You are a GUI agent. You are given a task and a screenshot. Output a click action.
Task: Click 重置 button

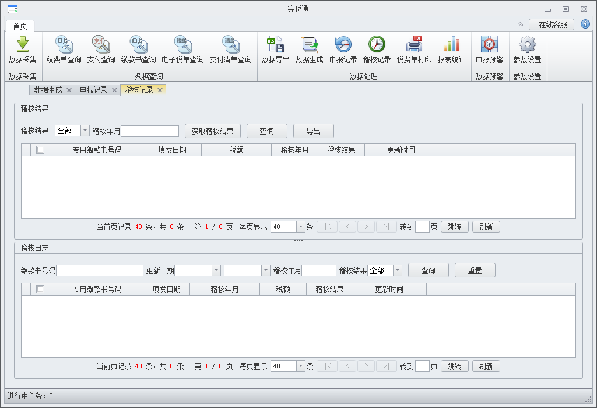click(475, 270)
